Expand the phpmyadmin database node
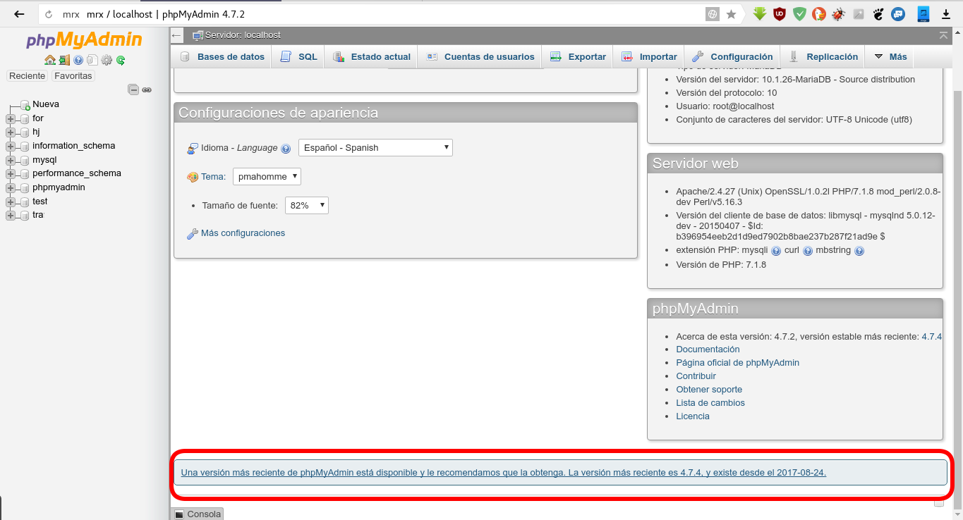The width and height of the screenshot is (963, 520). 11,188
